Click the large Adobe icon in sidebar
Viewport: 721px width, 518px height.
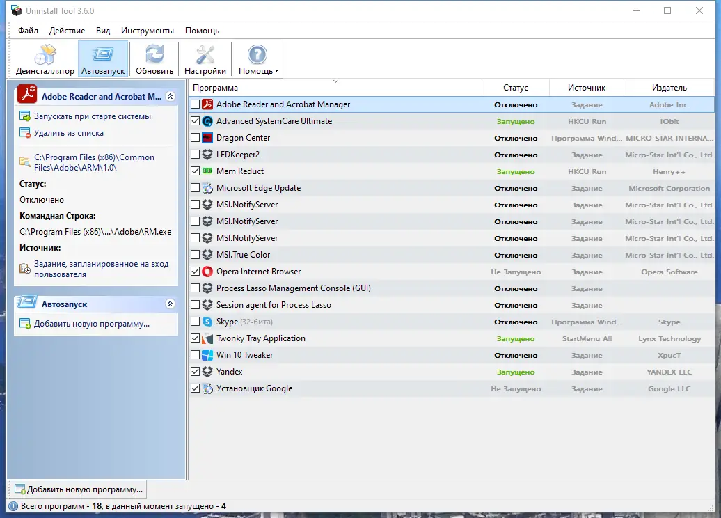pyautogui.click(x=27, y=94)
